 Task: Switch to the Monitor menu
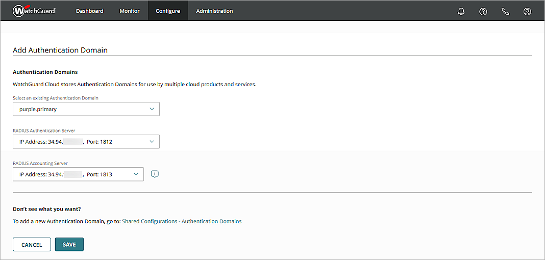pos(130,11)
